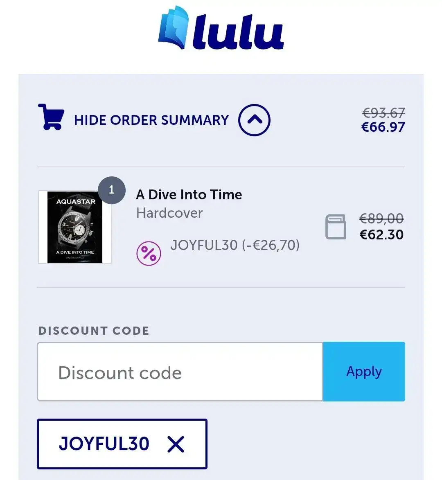Apply the discount code
442x480 pixels.
tap(364, 372)
